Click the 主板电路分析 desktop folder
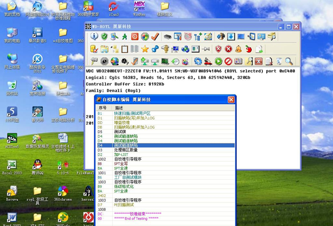This screenshot has width=333, height=226. (x=63, y=114)
